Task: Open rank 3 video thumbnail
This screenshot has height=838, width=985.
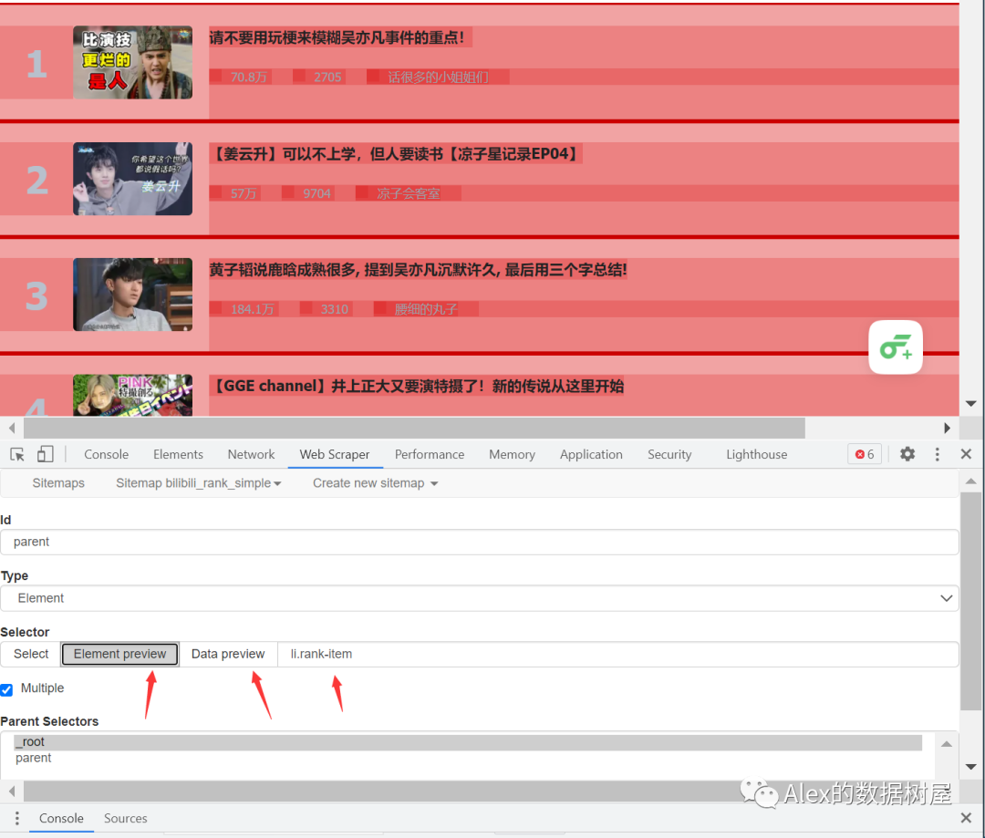Action: click(x=132, y=295)
